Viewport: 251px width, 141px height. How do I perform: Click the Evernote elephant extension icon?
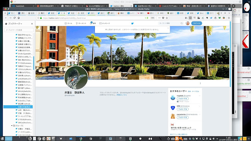click(207, 18)
